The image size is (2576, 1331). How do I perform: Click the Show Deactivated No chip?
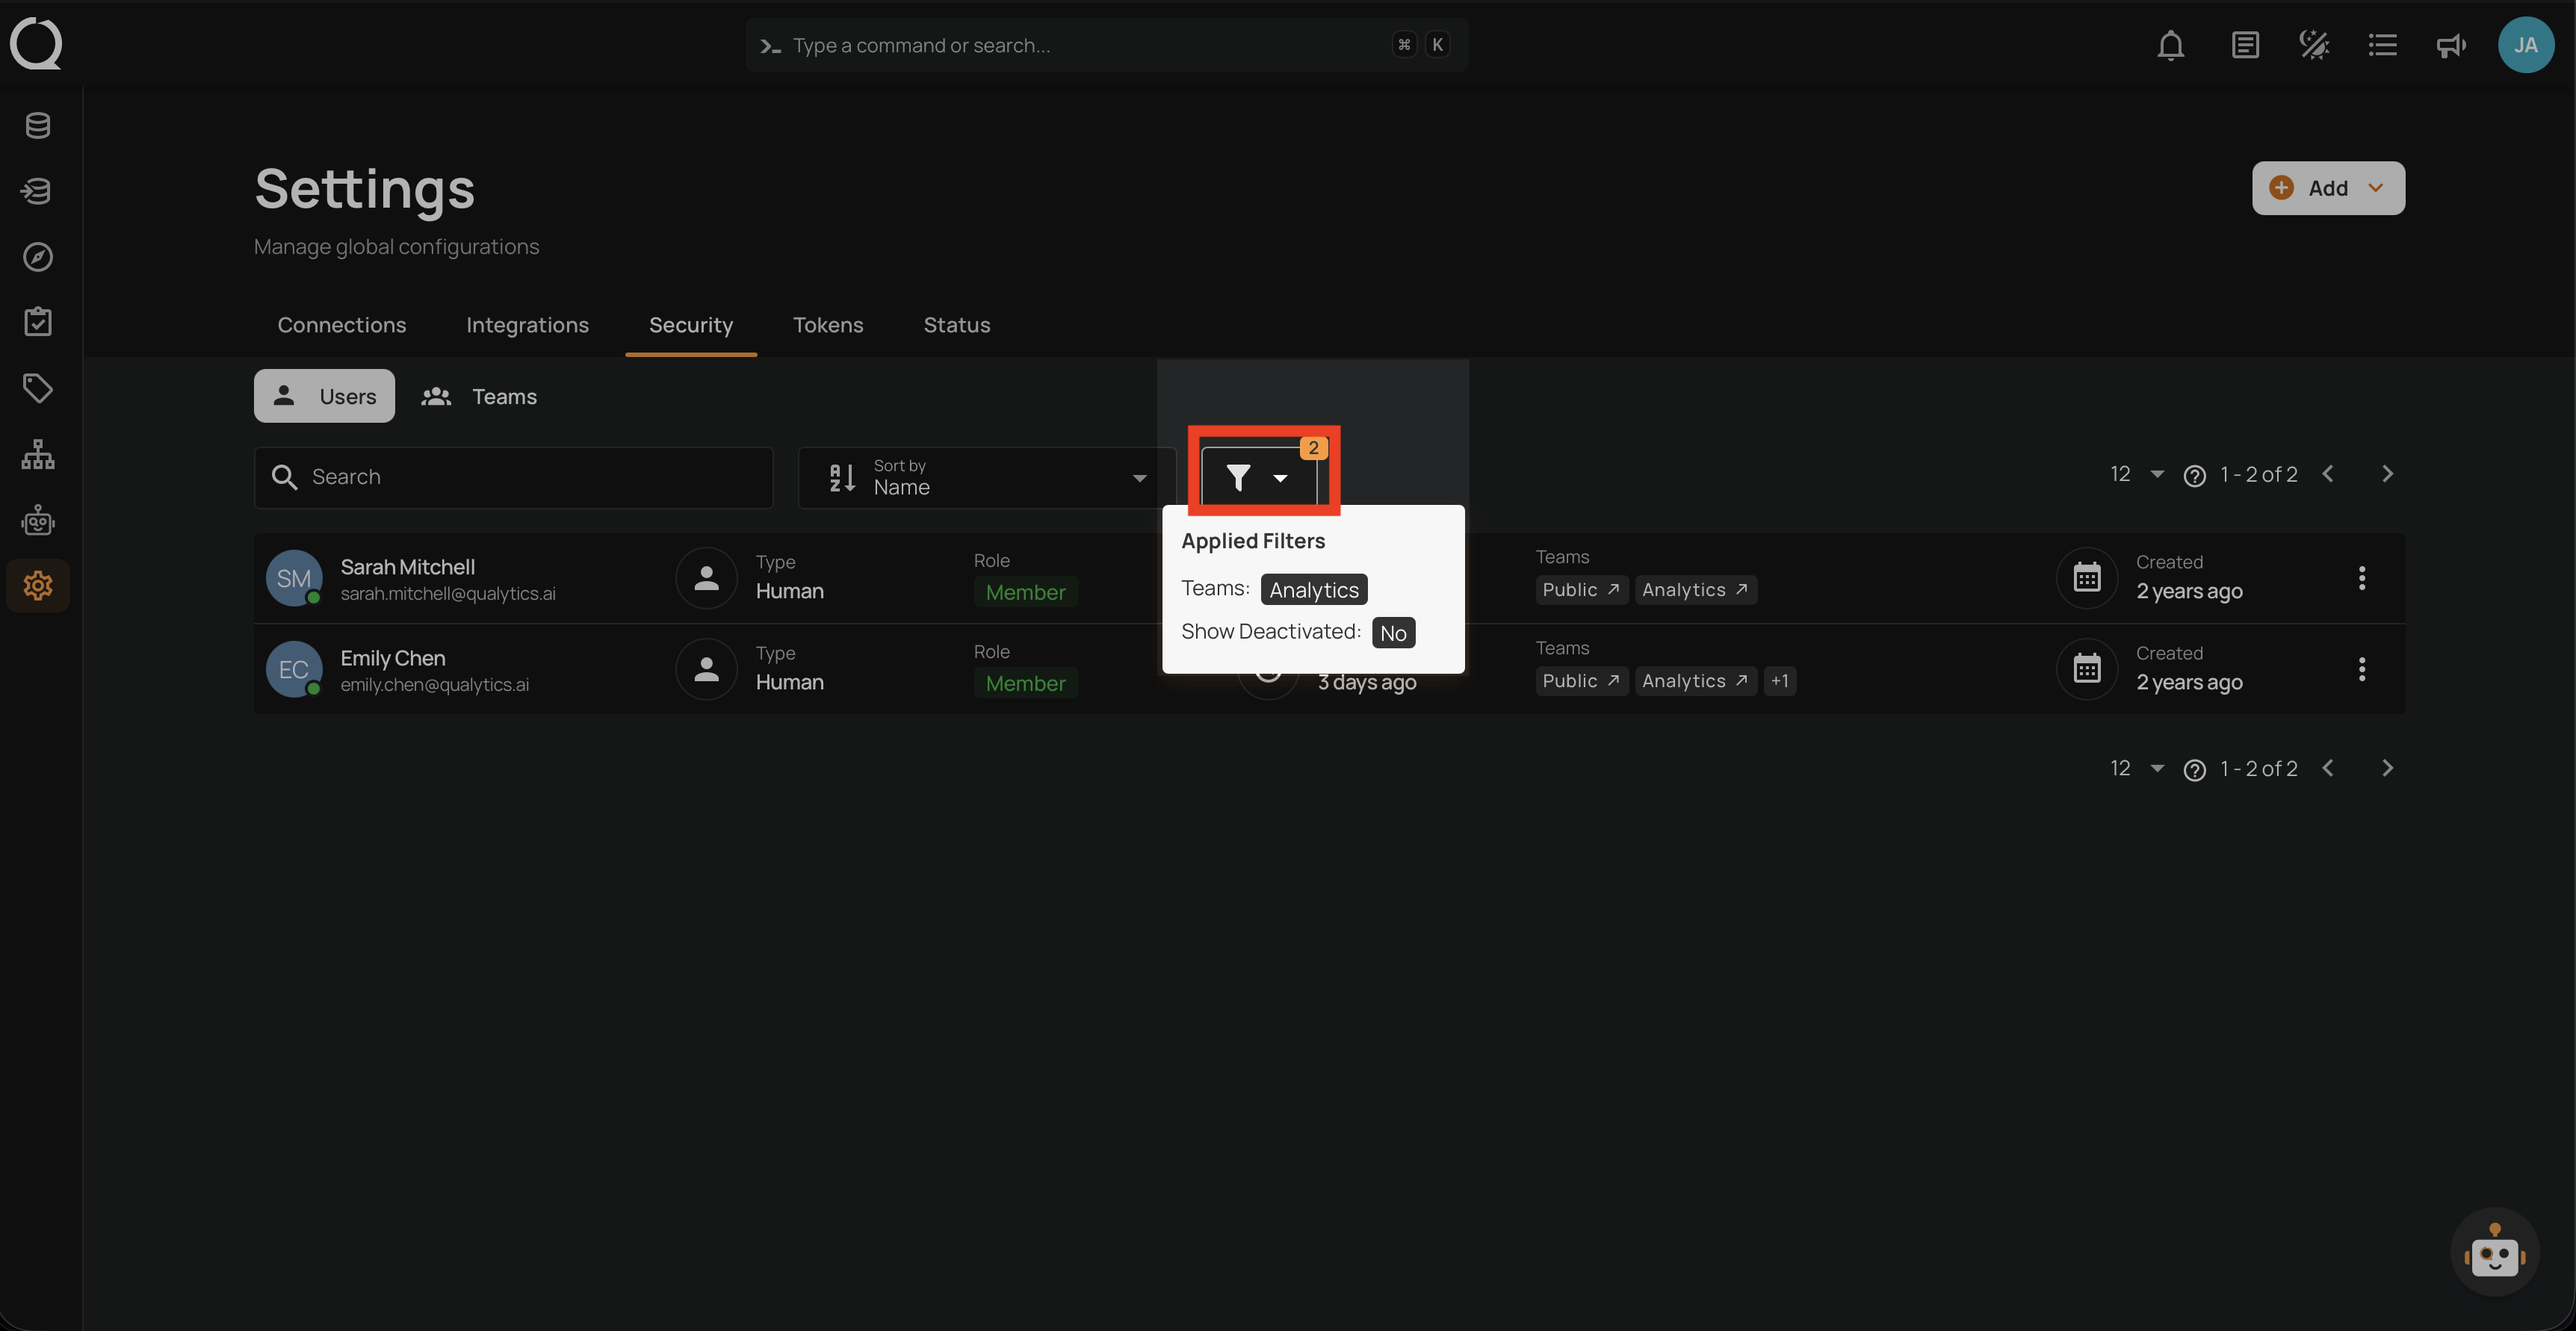tap(1393, 633)
